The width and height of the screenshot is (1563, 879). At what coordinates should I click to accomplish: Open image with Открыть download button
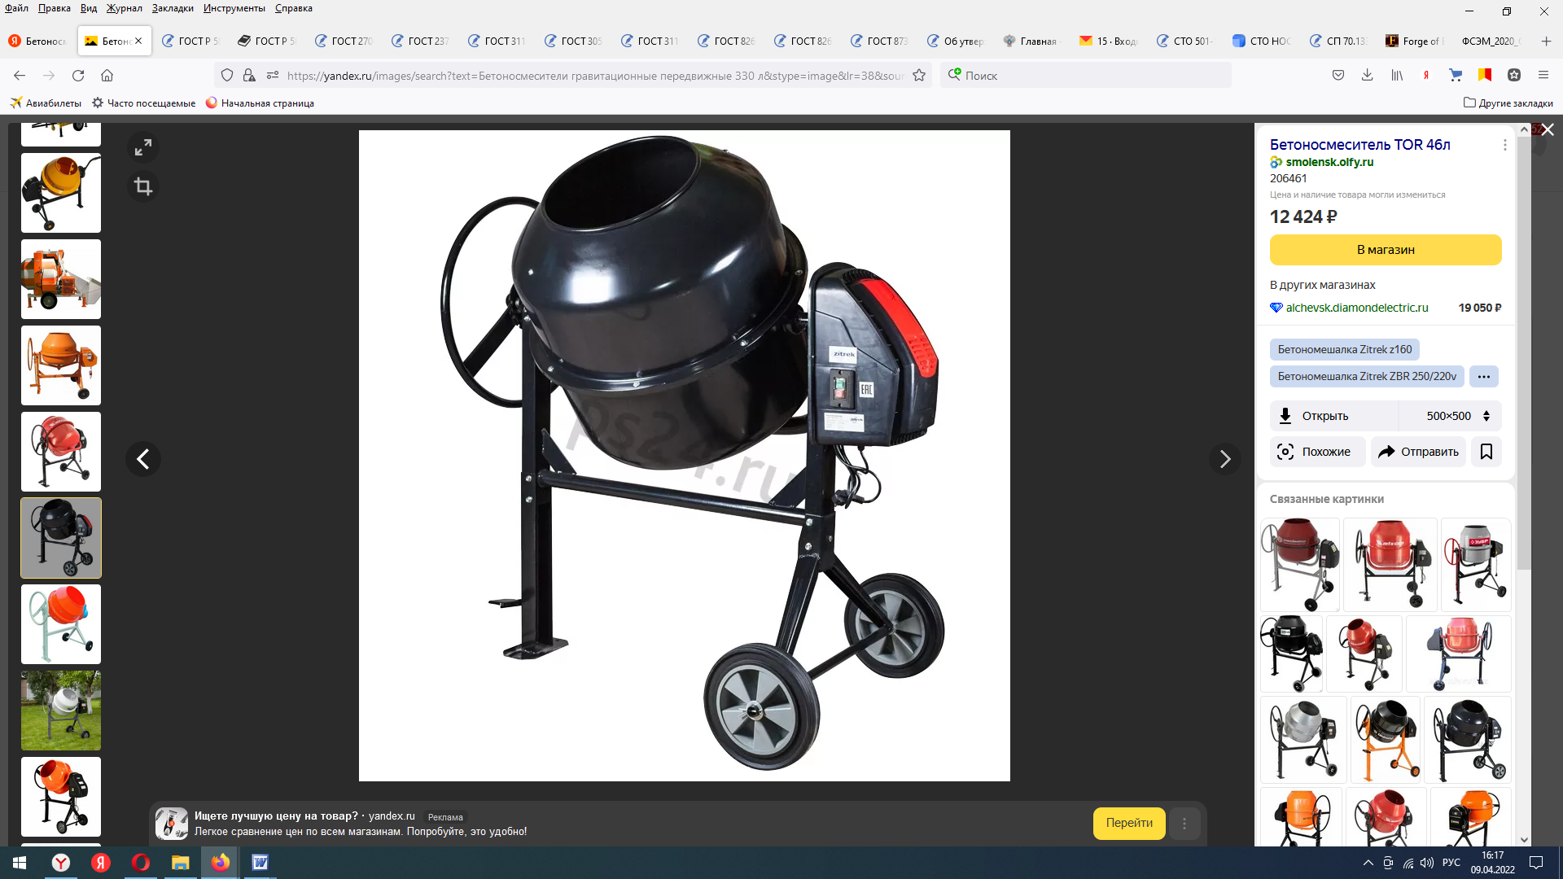click(x=1333, y=416)
